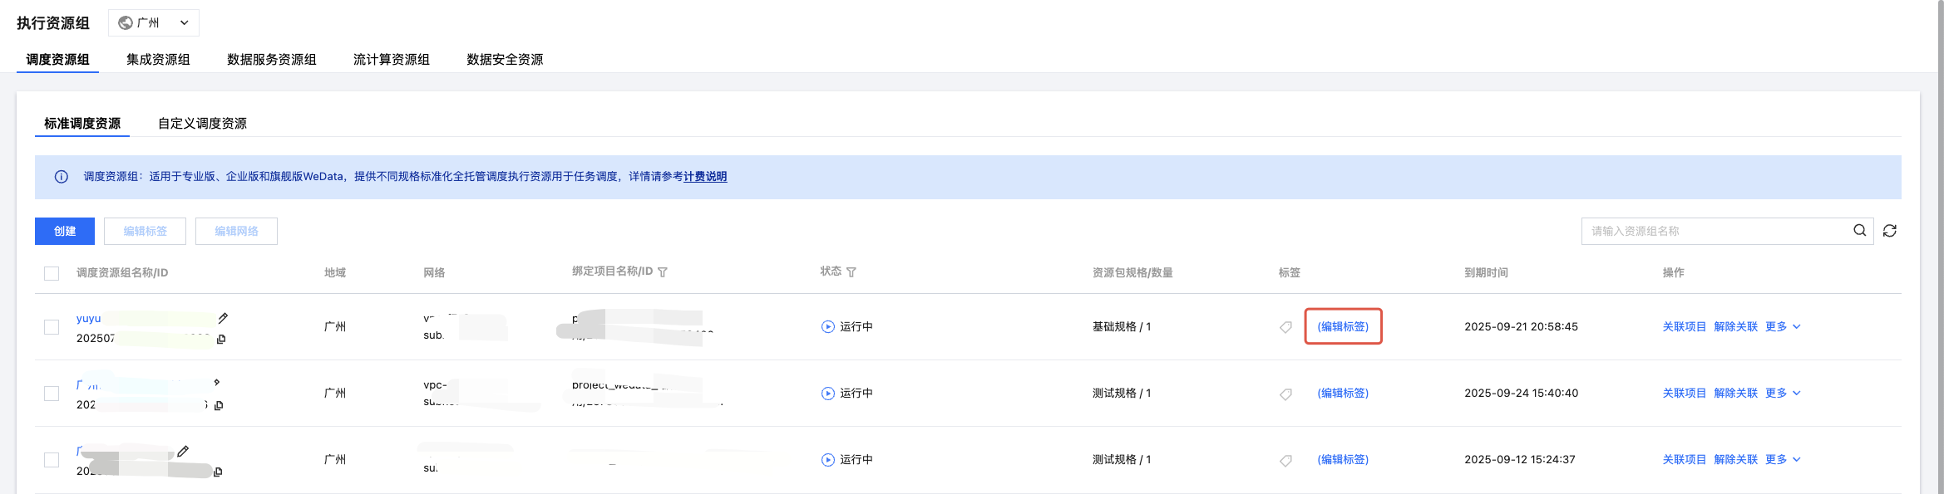Image resolution: width=1944 pixels, height=494 pixels.
Task: Click the refresh icon beside the search box
Action: tap(1889, 231)
